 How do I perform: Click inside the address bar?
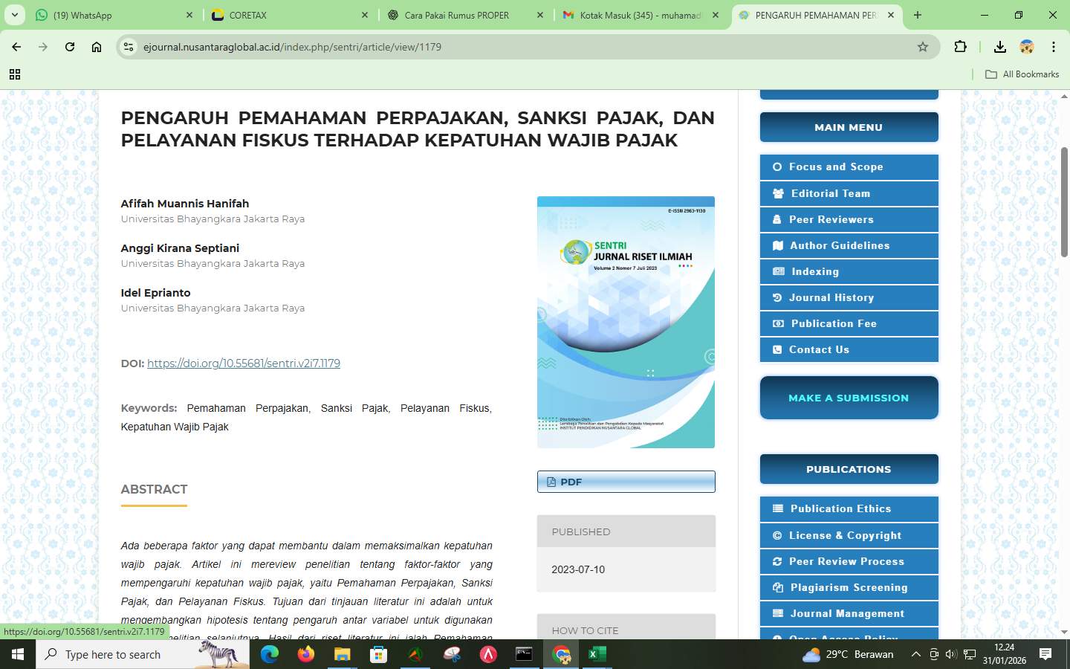click(446, 46)
